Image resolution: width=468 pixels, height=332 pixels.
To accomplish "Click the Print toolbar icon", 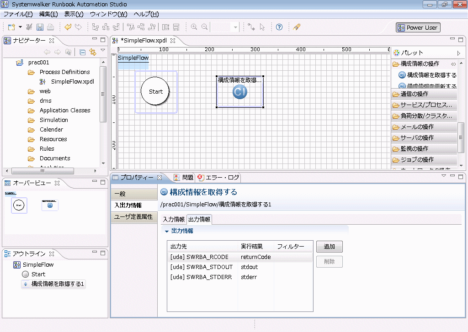I will click(50, 27).
